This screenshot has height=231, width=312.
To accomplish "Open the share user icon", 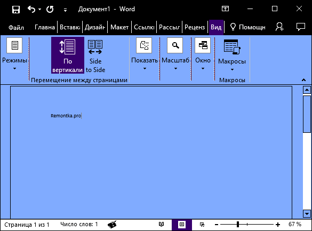I will point(280,27).
